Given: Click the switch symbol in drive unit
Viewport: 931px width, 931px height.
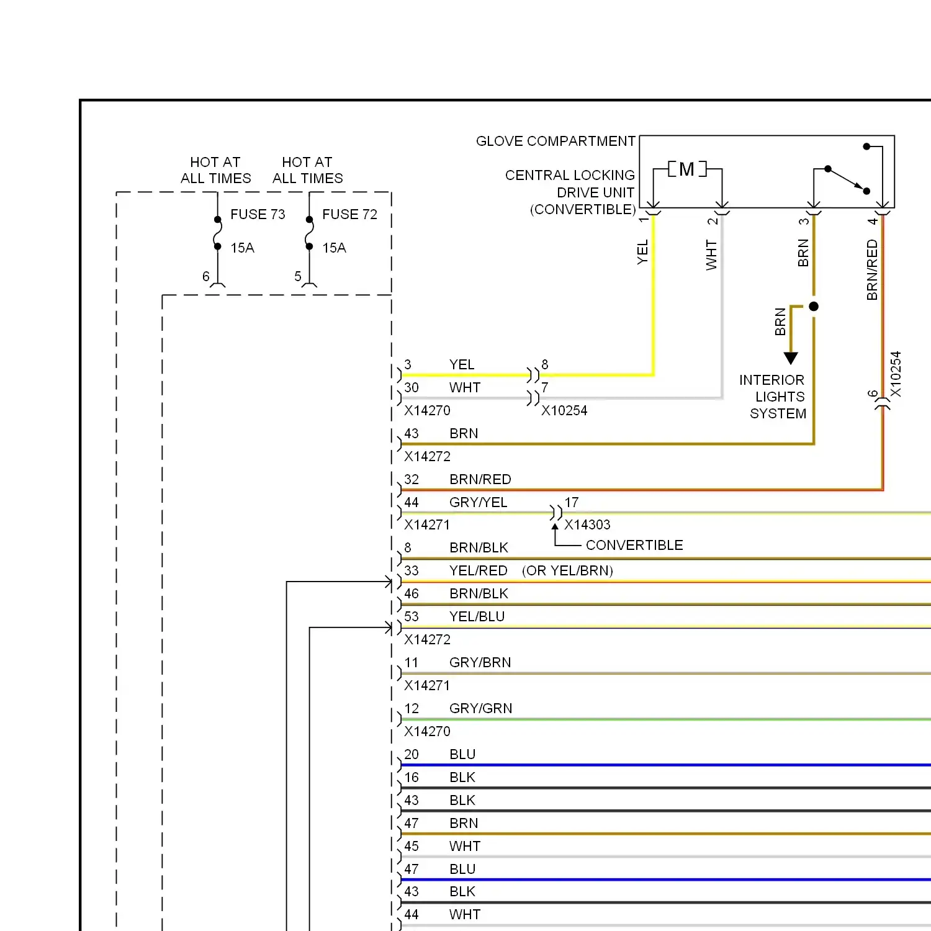Looking at the screenshot, I should (847, 180).
